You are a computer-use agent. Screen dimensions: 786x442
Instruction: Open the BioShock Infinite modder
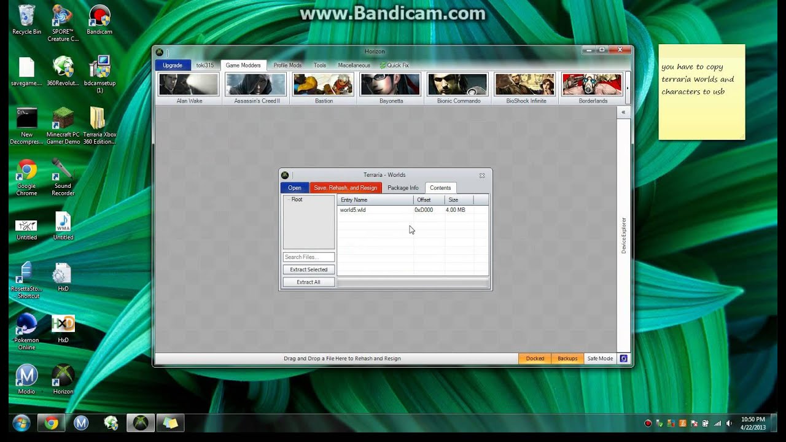(x=526, y=88)
